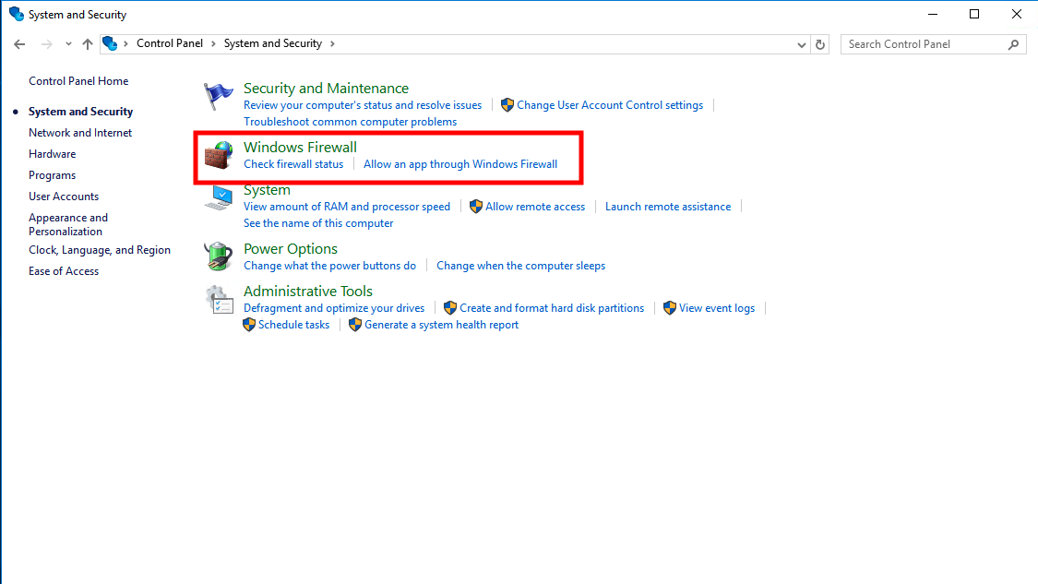Open View event logs link
Screen dimensions: 1038x584
[x=717, y=308]
